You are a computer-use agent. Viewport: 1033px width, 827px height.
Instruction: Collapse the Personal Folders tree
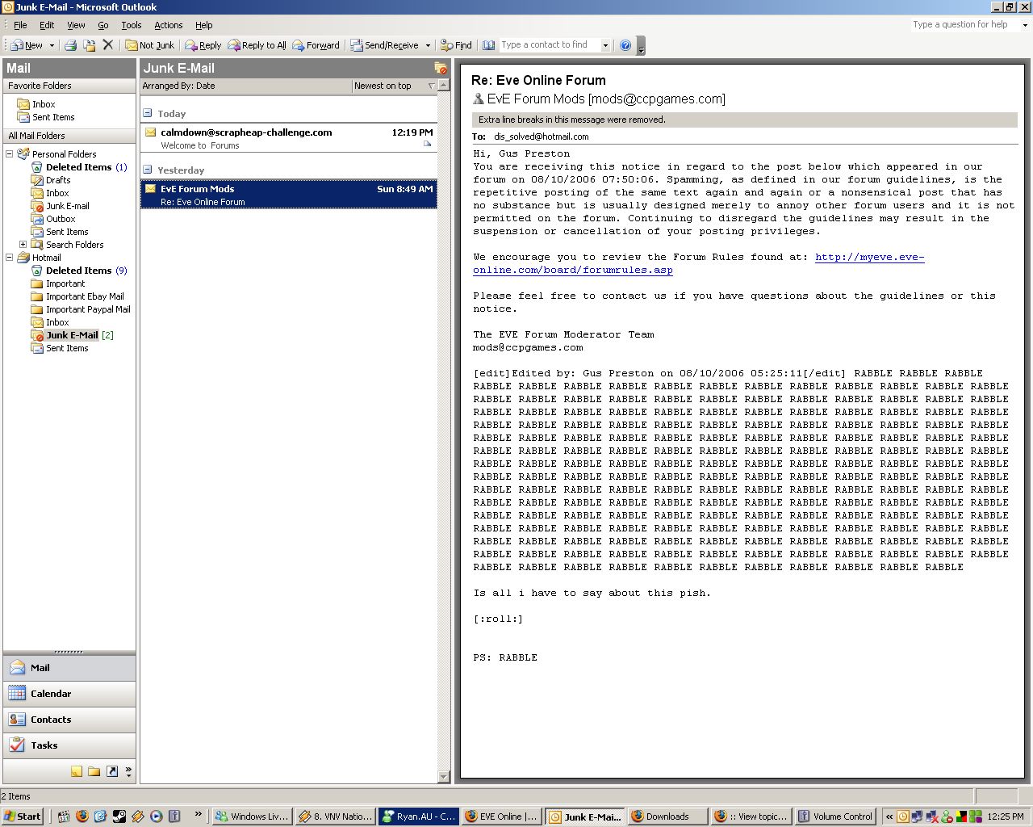click(x=10, y=153)
